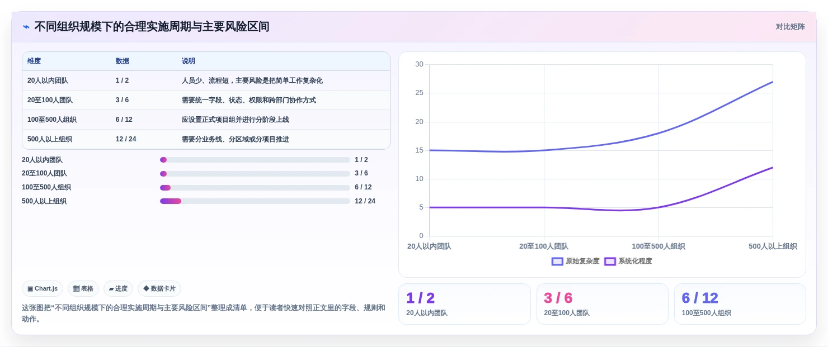The height and width of the screenshot is (347, 828).
Task: Open the 6 / 12 data card
Action: point(740,304)
